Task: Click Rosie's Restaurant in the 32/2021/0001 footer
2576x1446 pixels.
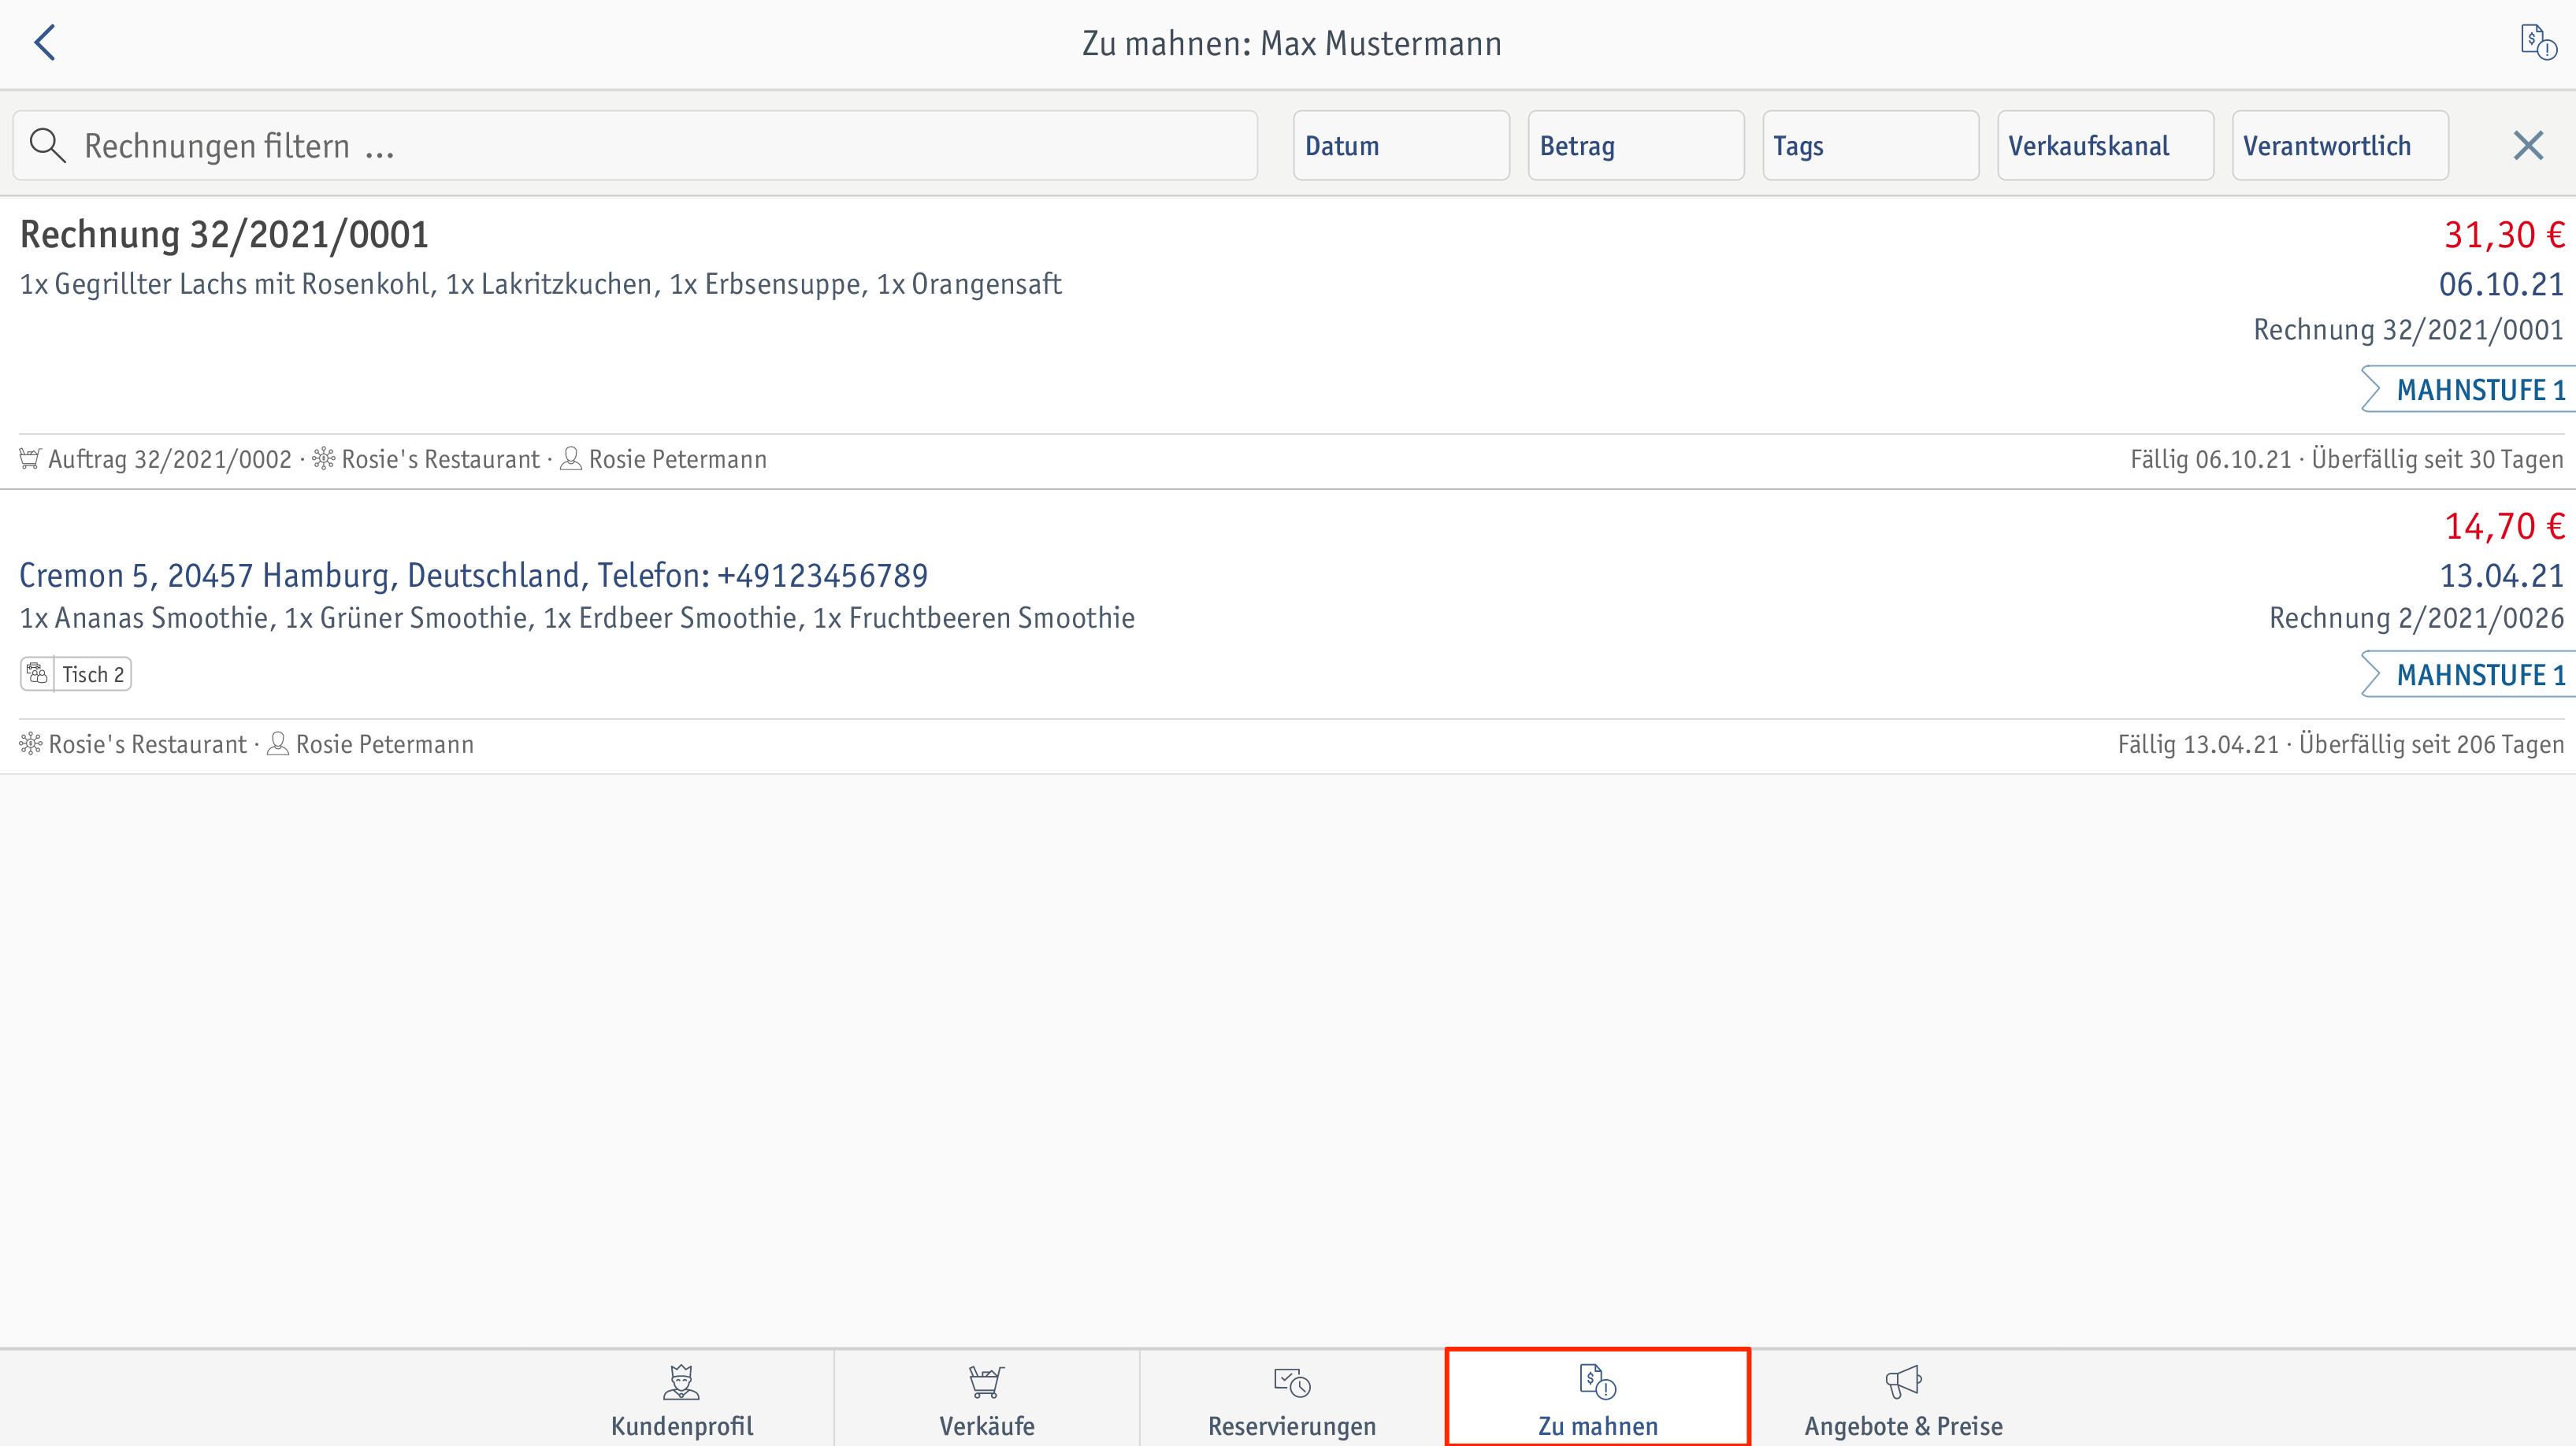Action: pos(440,459)
